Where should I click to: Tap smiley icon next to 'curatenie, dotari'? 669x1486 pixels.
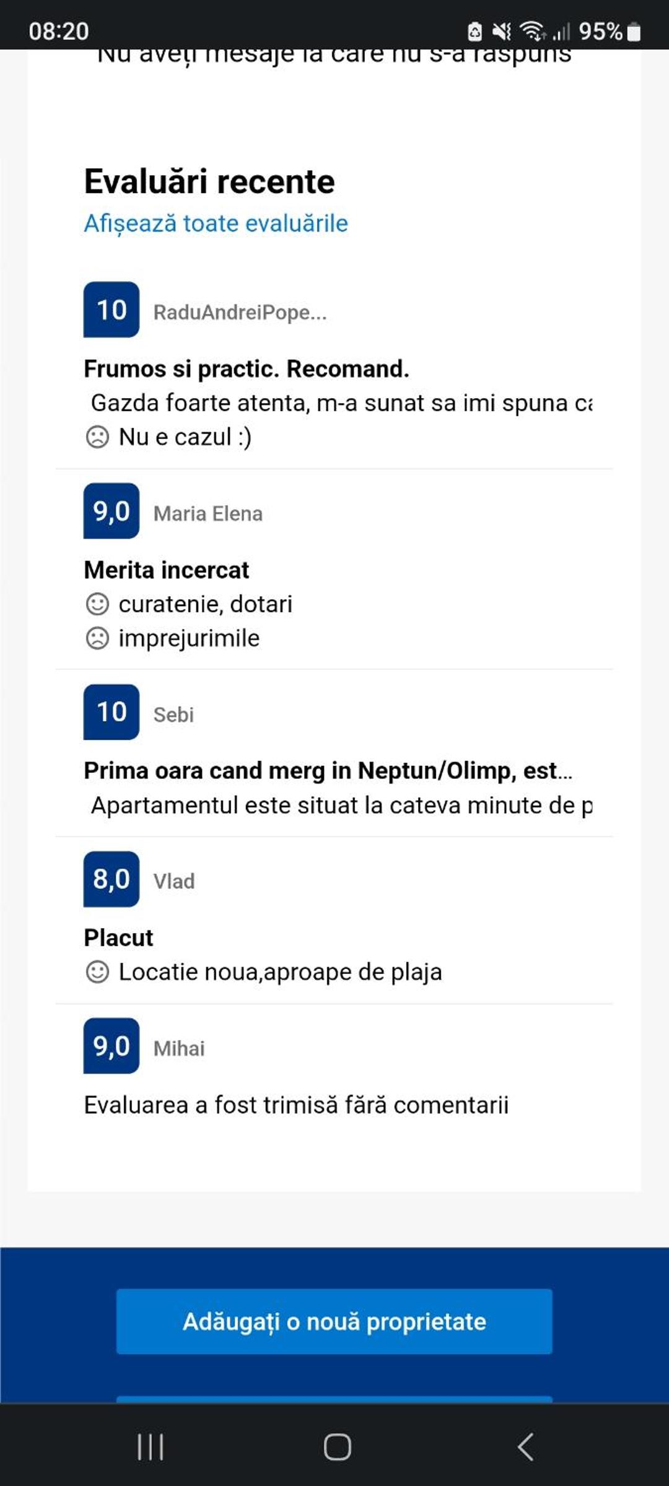click(97, 604)
